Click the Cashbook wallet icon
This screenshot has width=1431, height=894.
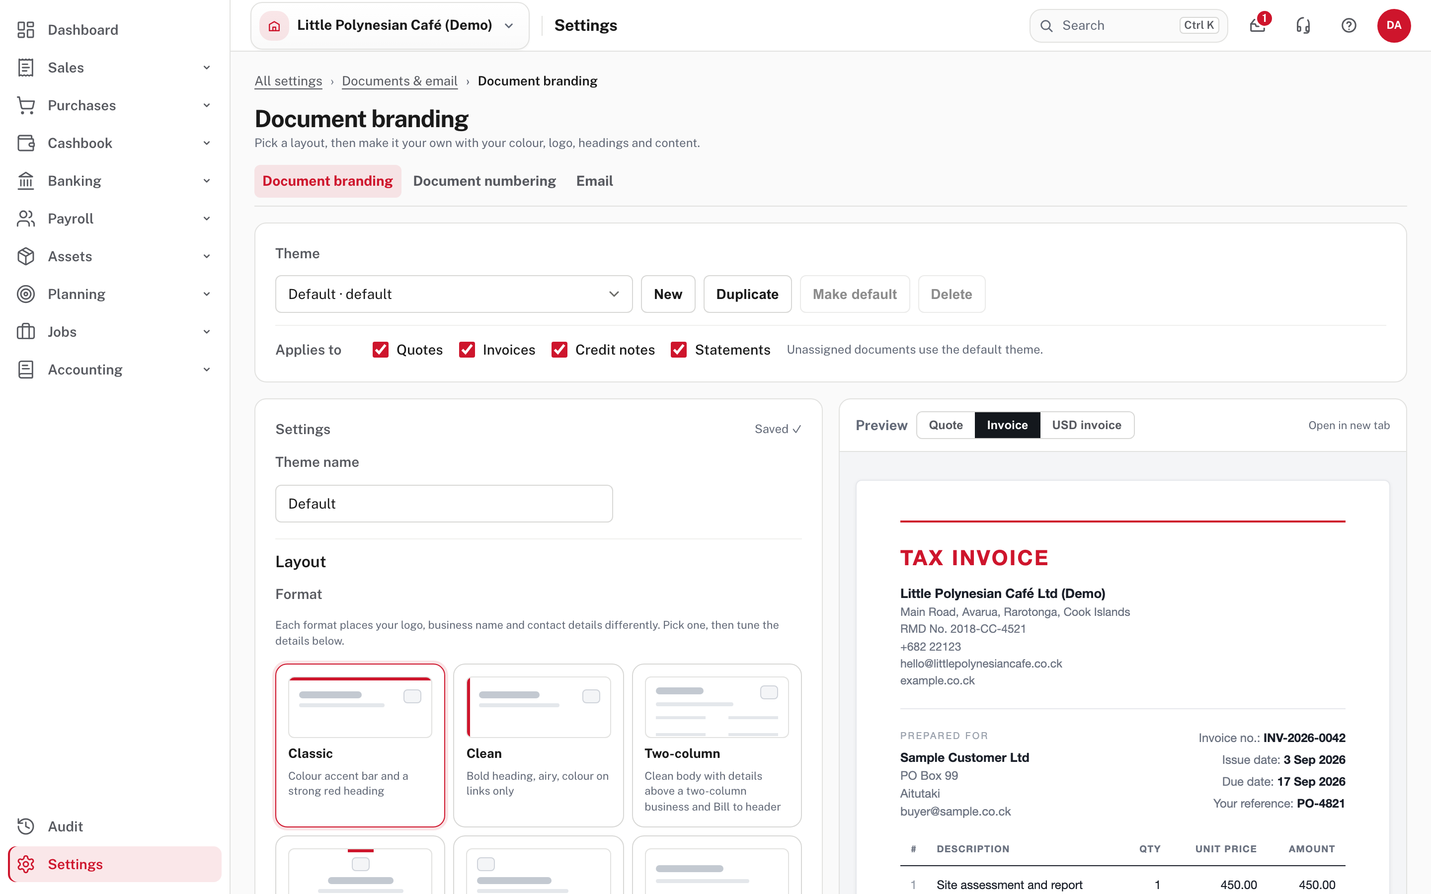[25, 143]
